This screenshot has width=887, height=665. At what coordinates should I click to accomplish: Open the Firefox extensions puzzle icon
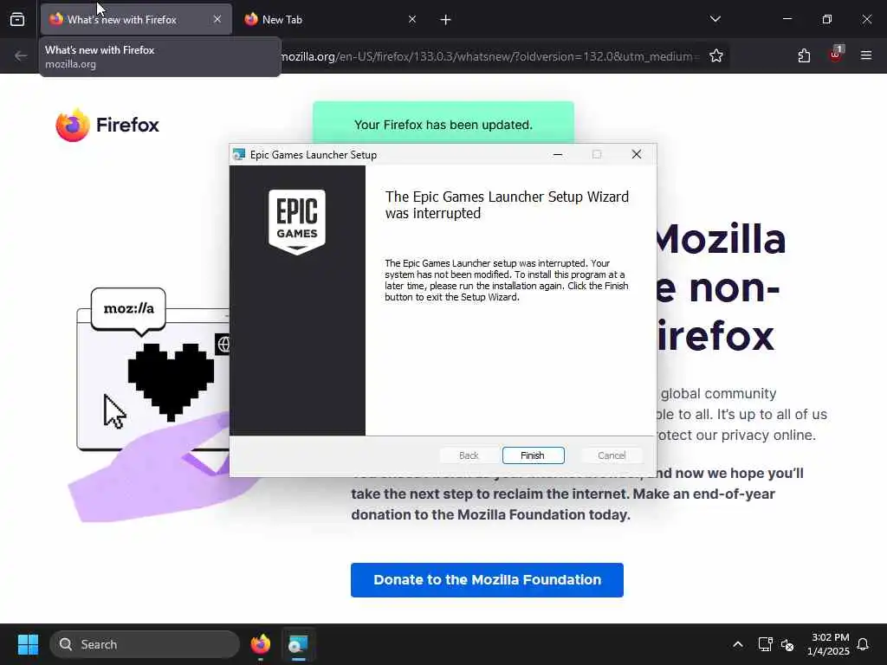(804, 56)
